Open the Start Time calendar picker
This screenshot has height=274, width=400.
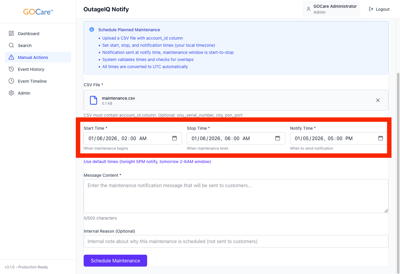[x=175, y=138]
